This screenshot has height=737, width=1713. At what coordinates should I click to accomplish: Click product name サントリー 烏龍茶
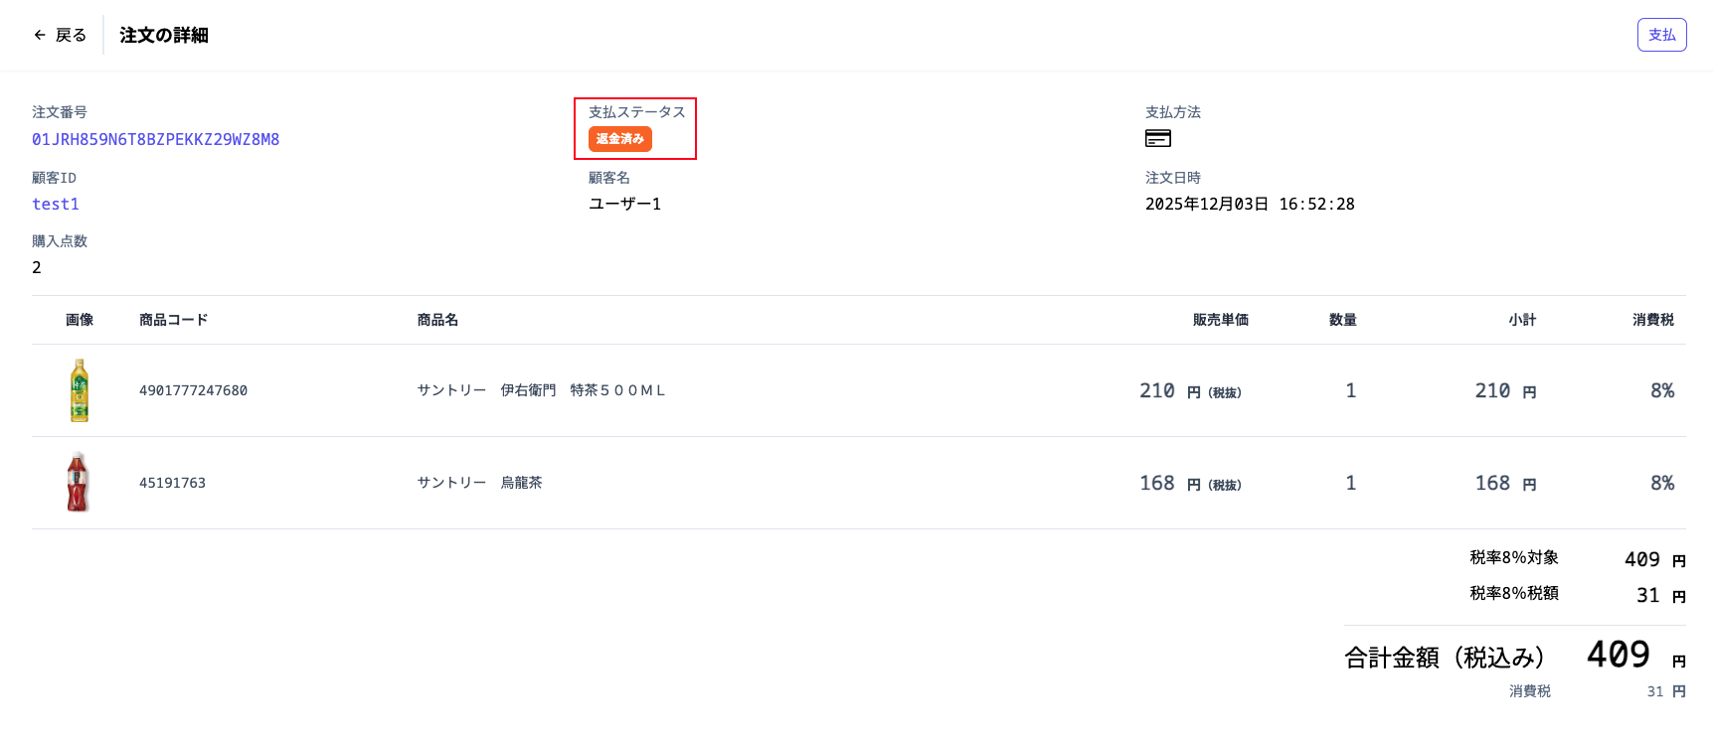pyautogui.click(x=479, y=483)
